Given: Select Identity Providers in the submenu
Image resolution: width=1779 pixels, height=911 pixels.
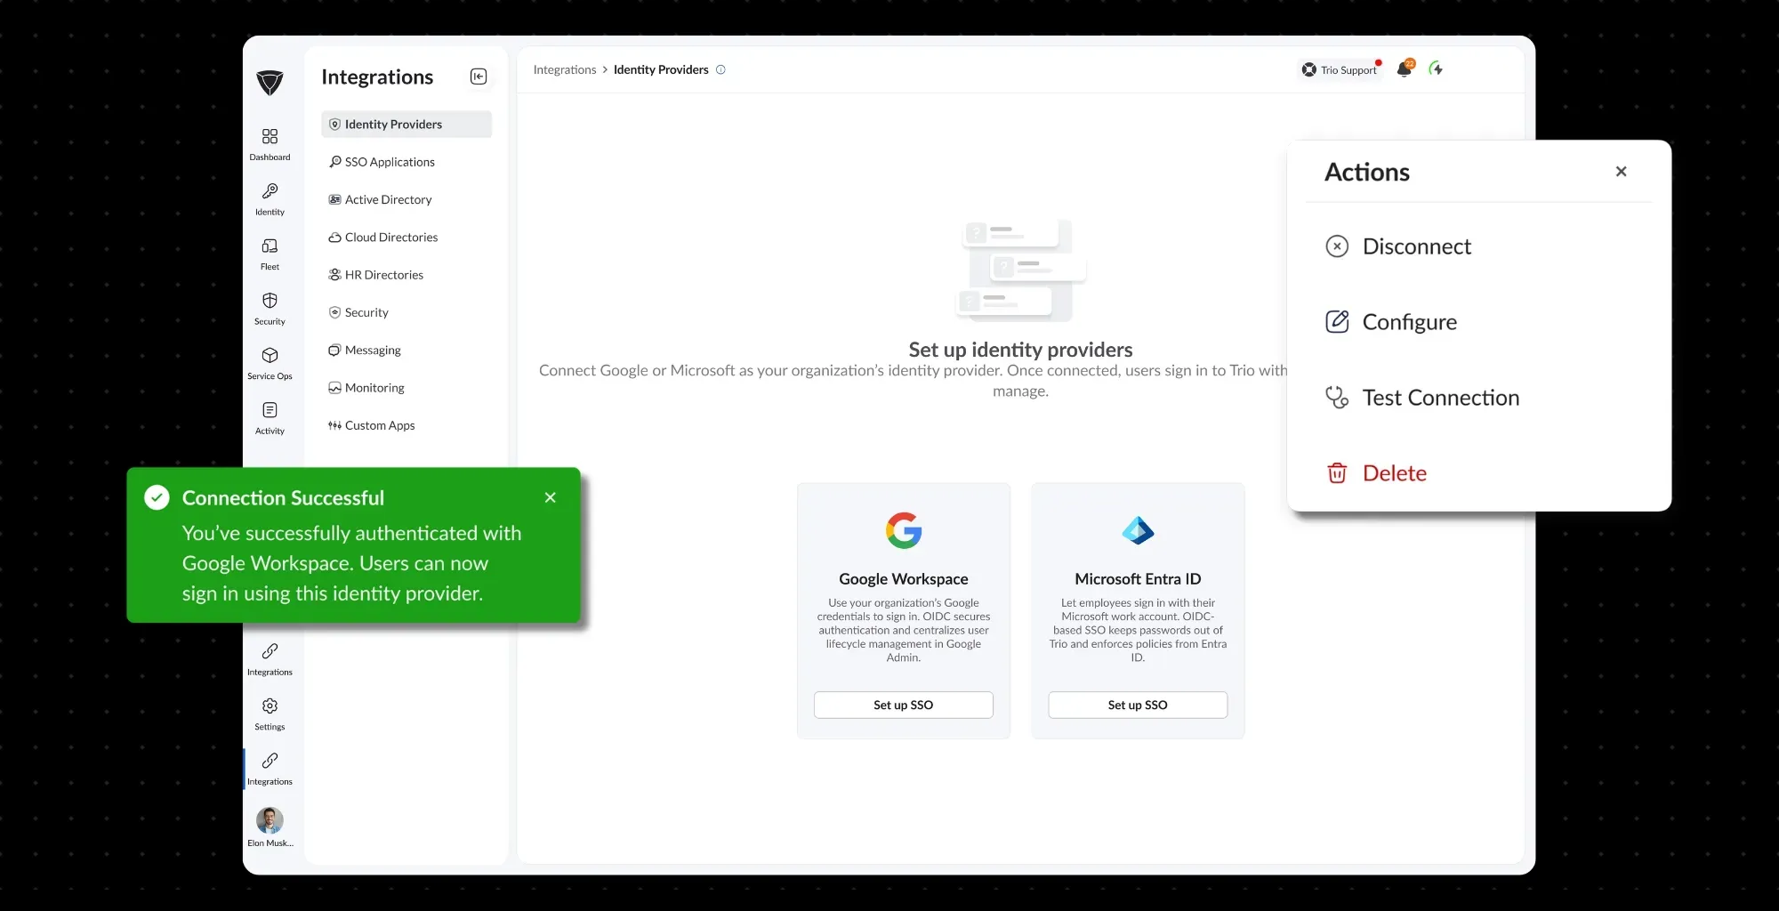Looking at the screenshot, I should point(407,124).
